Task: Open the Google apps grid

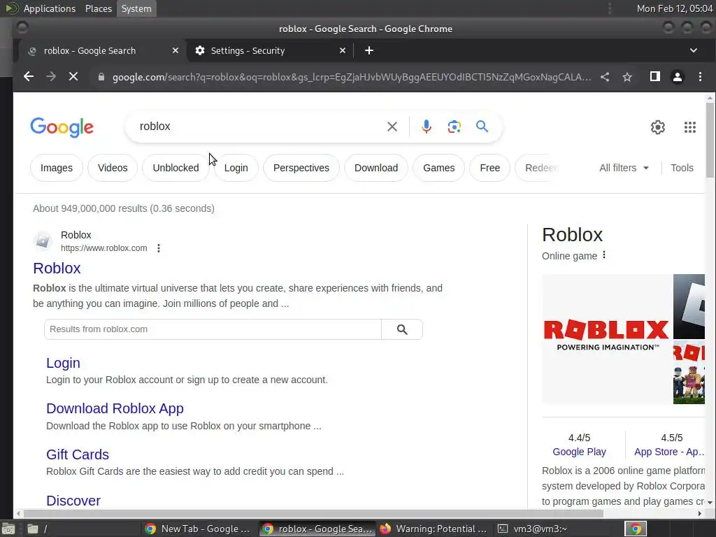Action: (x=690, y=127)
